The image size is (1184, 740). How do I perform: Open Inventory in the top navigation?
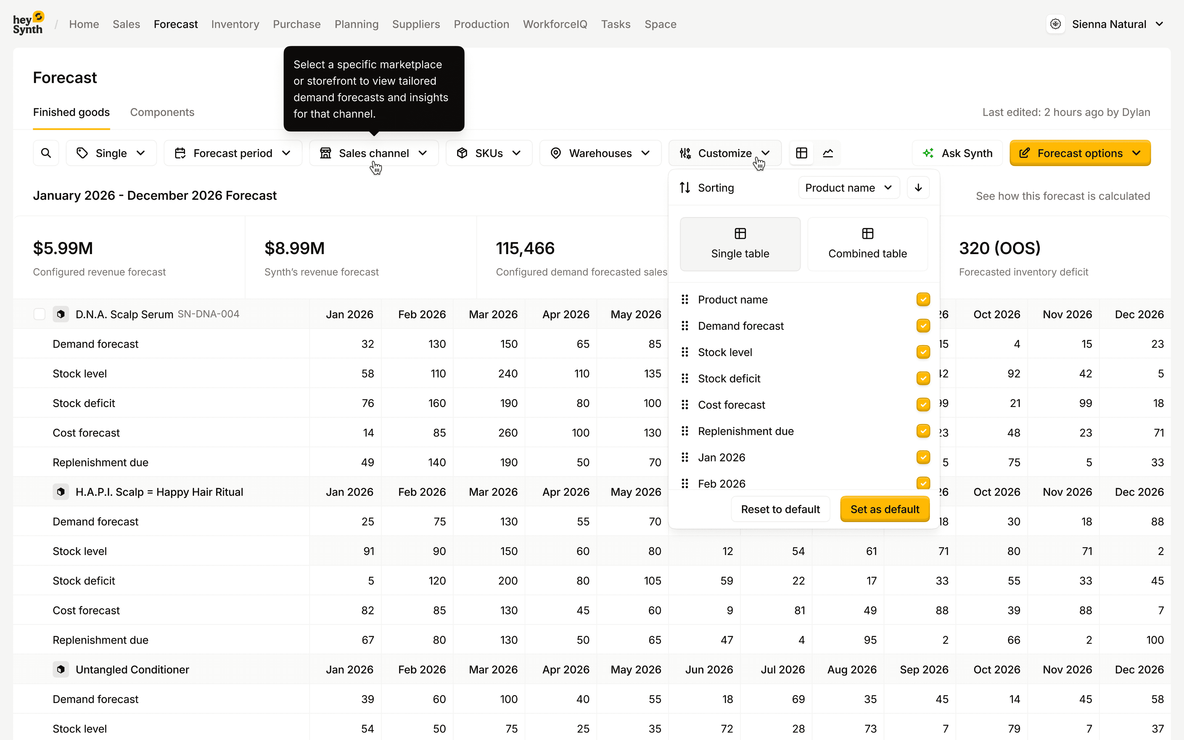(235, 24)
